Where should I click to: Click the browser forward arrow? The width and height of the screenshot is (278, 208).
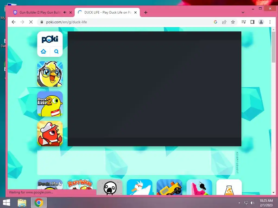[22, 22]
